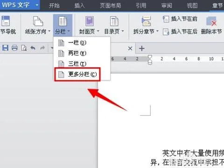Switch to the 插入 ribbon tab
The width and height of the screenshot is (224, 168).
(x=79, y=6)
